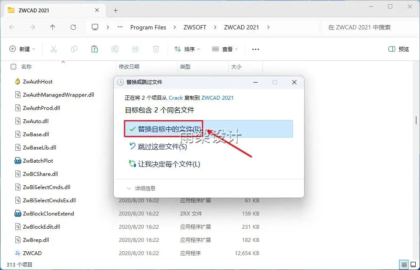Click the Back navigation arrow
420x270 pixels.
tap(12, 27)
